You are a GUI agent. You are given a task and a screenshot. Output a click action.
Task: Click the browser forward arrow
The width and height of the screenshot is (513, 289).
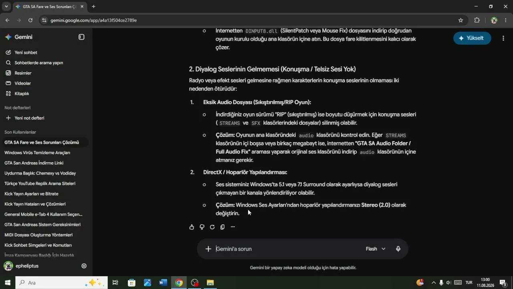[x=19, y=20]
